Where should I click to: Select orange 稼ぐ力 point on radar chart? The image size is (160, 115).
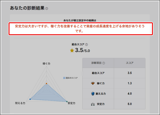tap(47, 83)
